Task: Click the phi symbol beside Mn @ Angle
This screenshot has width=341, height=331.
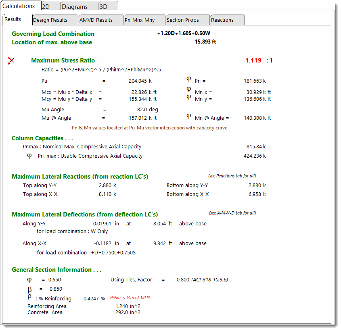Action: [x=188, y=116]
